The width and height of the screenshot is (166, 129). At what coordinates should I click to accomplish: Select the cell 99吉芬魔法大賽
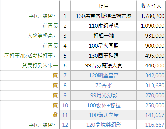coord(104,65)
